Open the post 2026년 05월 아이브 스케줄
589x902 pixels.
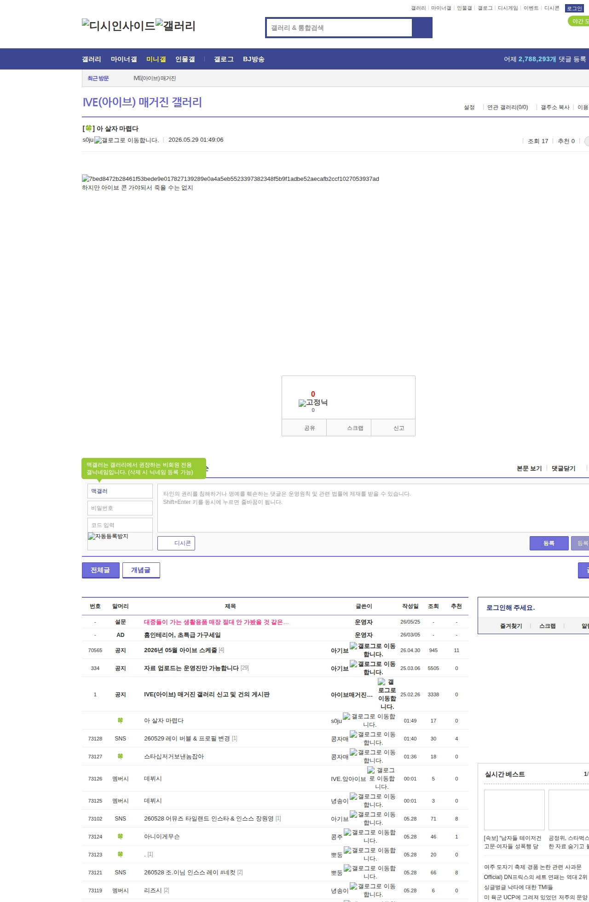180,650
